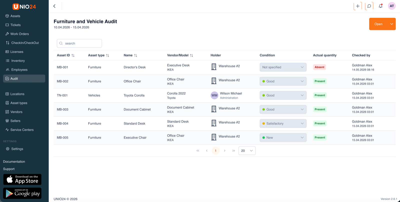
Task: Click the Present badge for TN-001
Action: pyautogui.click(x=320, y=95)
